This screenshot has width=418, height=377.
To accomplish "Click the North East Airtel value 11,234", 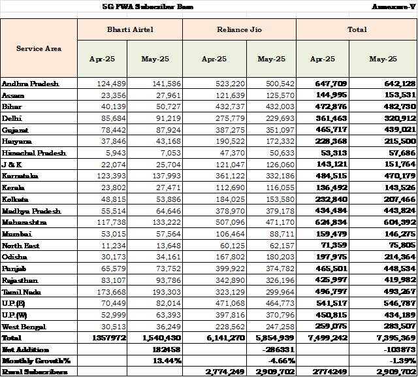I will [x=114, y=246].
